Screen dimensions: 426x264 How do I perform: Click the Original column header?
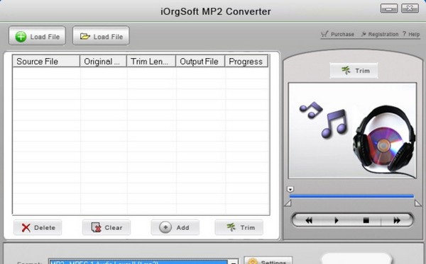click(x=103, y=61)
